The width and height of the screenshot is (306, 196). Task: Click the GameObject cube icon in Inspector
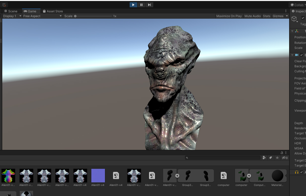pyautogui.click(x=294, y=19)
